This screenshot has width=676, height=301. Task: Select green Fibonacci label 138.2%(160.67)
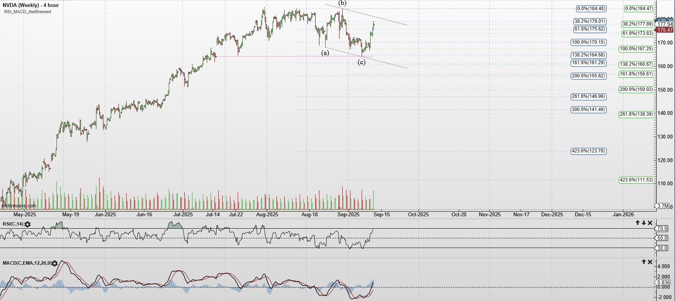tap(637, 64)
